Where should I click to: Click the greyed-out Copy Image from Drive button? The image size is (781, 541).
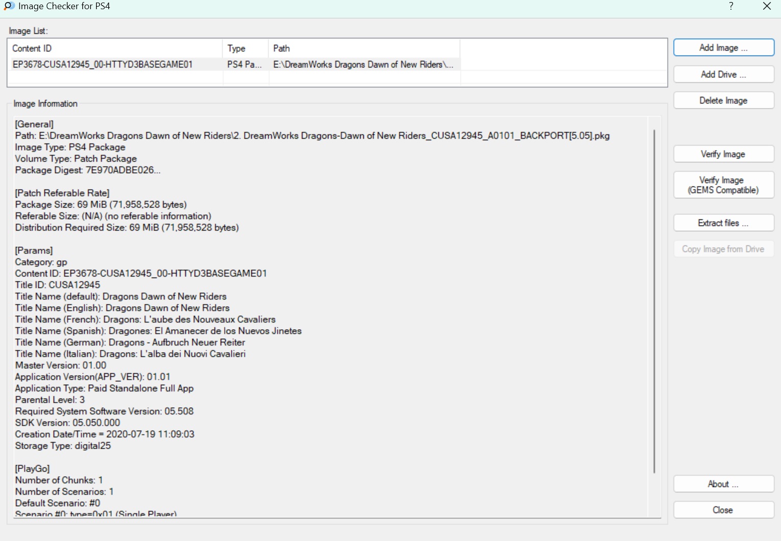coord(723,249)
